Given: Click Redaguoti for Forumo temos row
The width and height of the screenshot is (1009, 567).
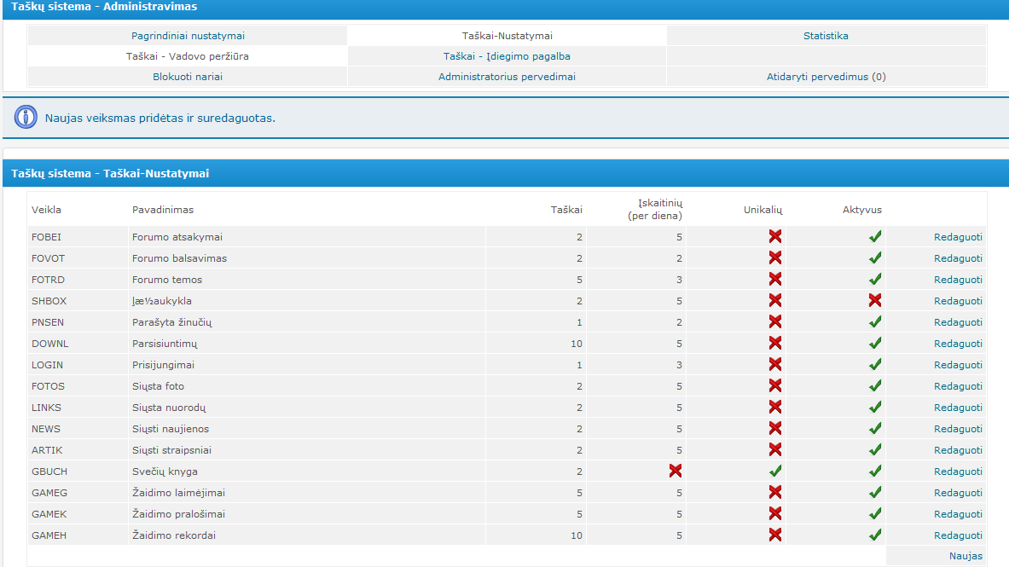Looking at the screenshot, I should (x=958, y=280).
